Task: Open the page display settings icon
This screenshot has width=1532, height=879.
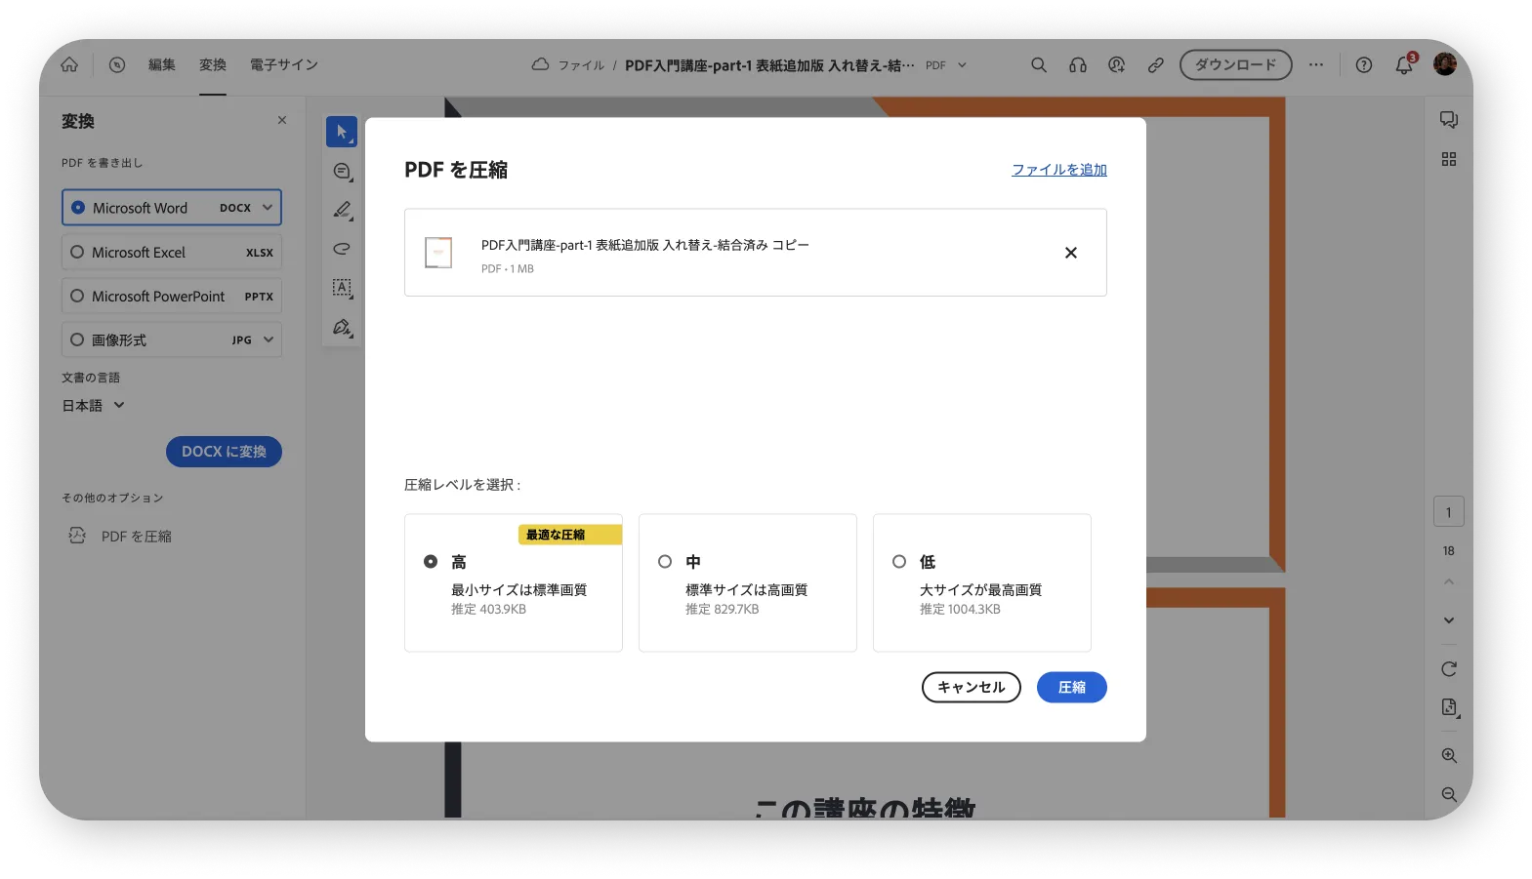Action: pos(1449,707)
